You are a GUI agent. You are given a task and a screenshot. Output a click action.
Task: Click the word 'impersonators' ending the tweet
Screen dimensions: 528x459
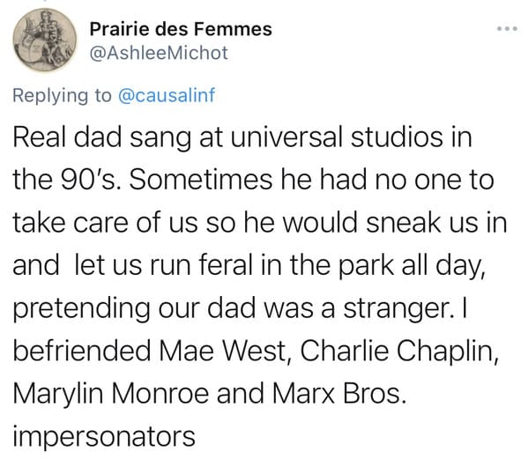click(104, 437)
